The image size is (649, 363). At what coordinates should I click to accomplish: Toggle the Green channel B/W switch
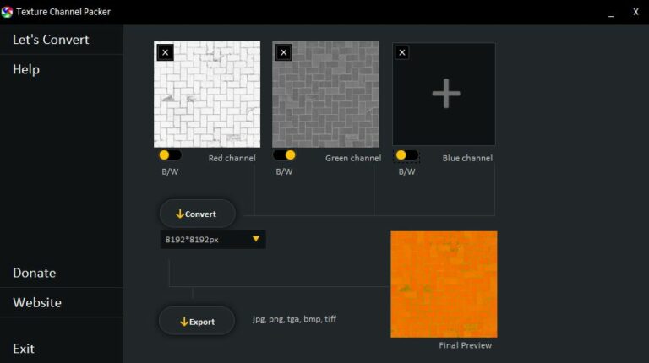[284, 155]
